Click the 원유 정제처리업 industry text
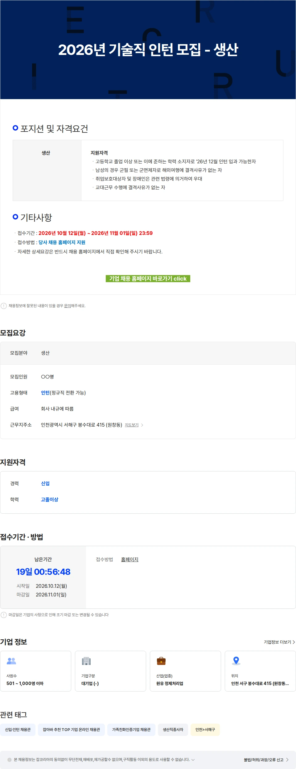 click(170, 683)
